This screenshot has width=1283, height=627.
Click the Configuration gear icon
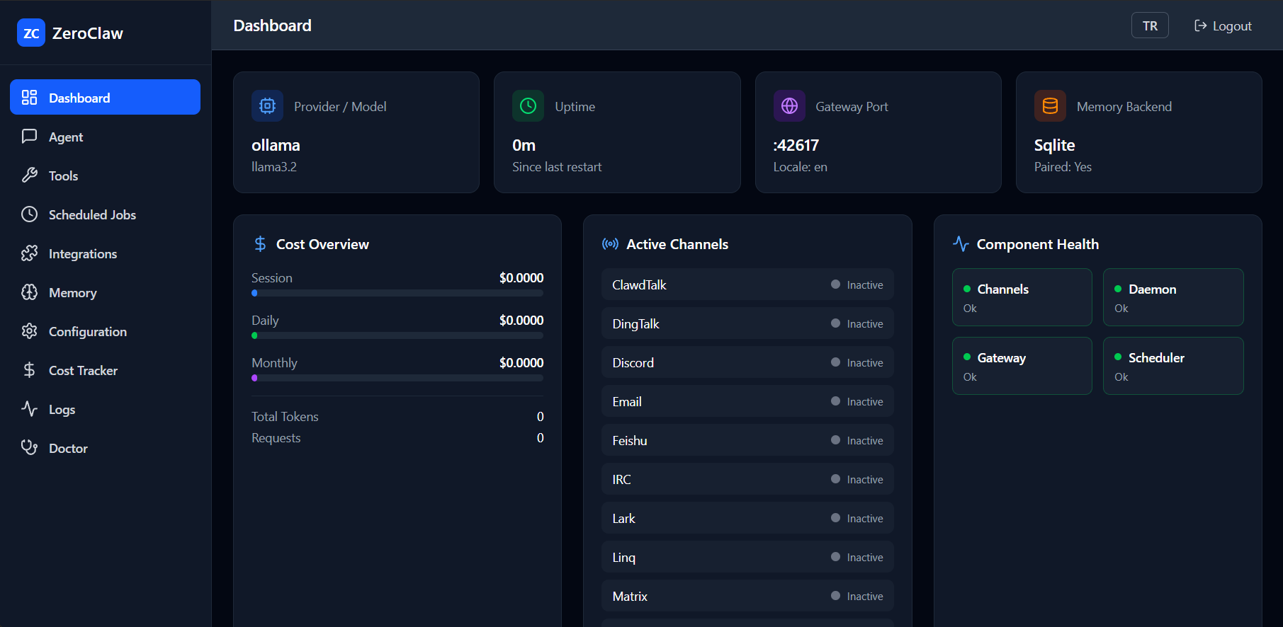coord(29,331)
